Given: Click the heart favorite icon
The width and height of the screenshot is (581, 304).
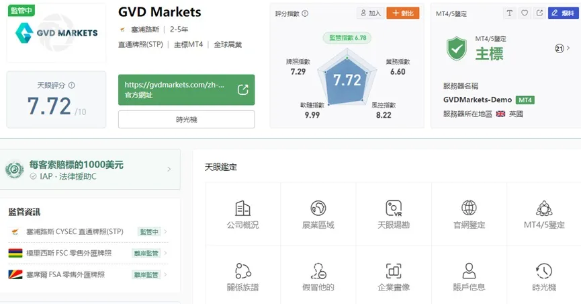Looking at the screenshot, I should [525, 13].
